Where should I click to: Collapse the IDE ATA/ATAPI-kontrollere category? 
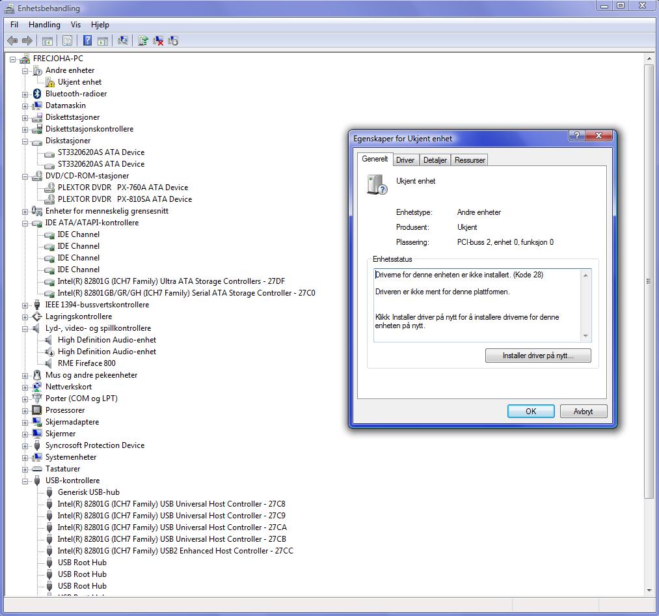tap(25, 223)
